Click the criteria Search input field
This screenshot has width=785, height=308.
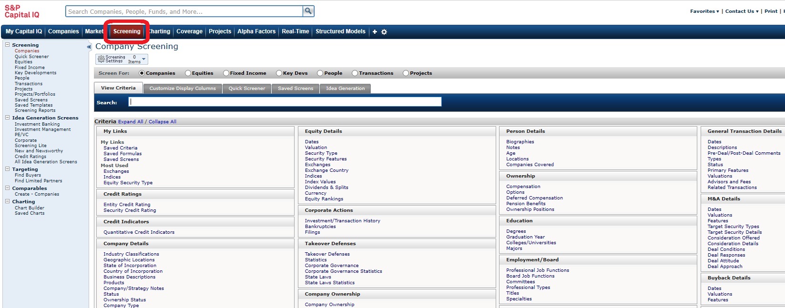click(285, 102)
